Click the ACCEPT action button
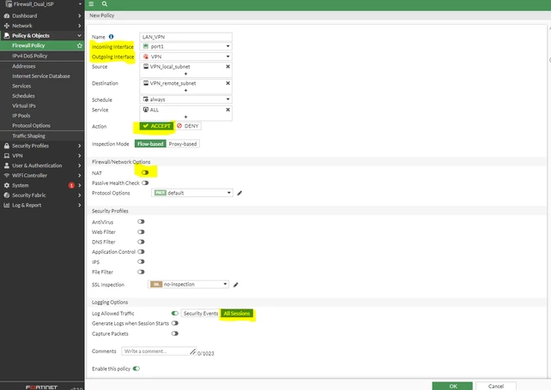This screenshot has width=551, height=390. (156, 126)
